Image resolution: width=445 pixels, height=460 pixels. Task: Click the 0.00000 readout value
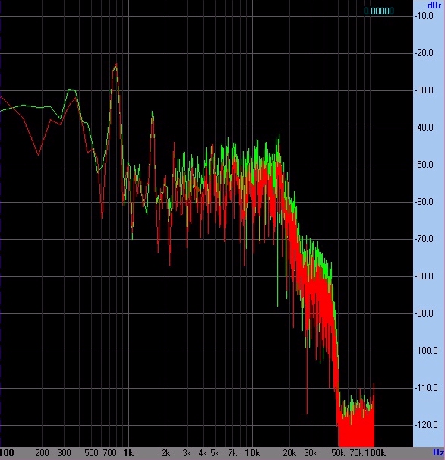pyautogui.click(x=379, y=11)
